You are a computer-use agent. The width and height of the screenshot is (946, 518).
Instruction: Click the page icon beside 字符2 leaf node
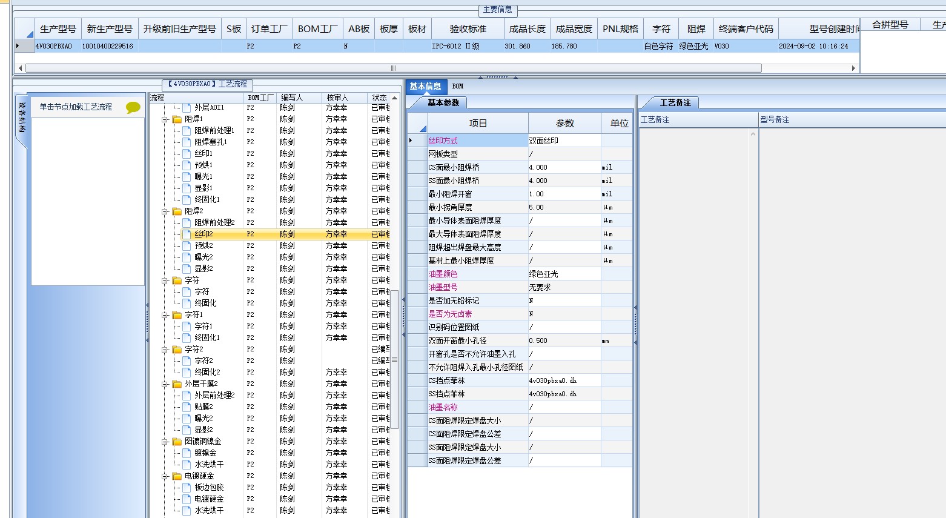pyautogui.click(x=187, y=360)
